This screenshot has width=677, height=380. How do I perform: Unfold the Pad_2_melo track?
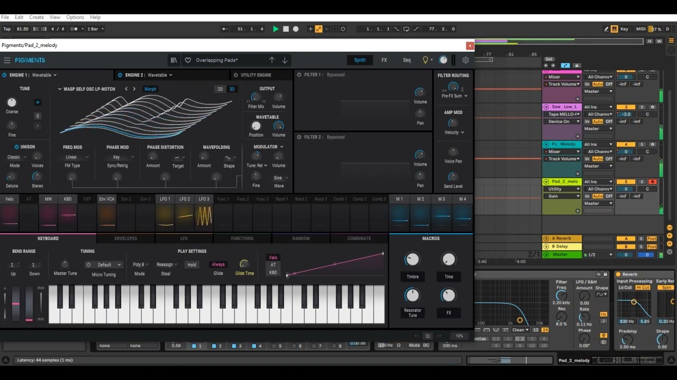pyautogui.click(x=546, y=182)
